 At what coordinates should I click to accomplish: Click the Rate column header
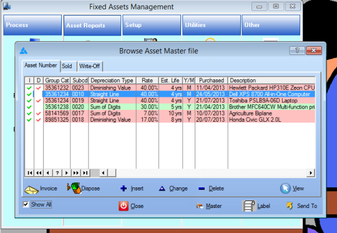tap(147, 80)
